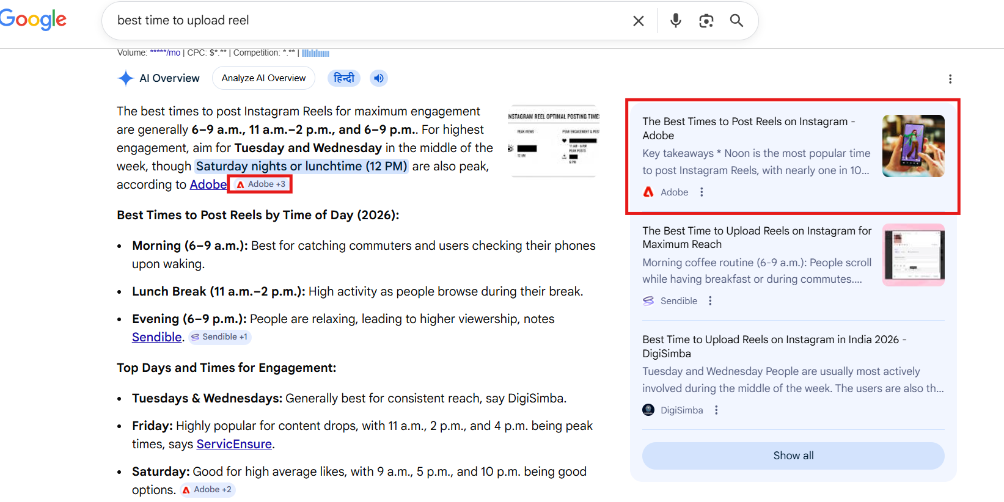The height and width of the screenshot is (502, 1004).
Task: Expand the Adobe +2 sources chip
Action: tap(207, 490)
